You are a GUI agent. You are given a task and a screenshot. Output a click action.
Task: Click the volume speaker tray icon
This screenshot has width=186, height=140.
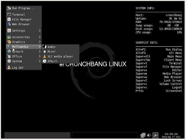click(149, 135)
